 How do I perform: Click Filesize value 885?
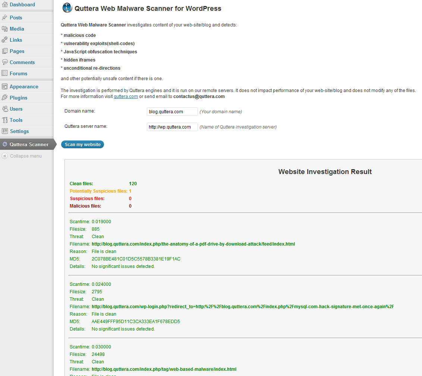point(95,229)
